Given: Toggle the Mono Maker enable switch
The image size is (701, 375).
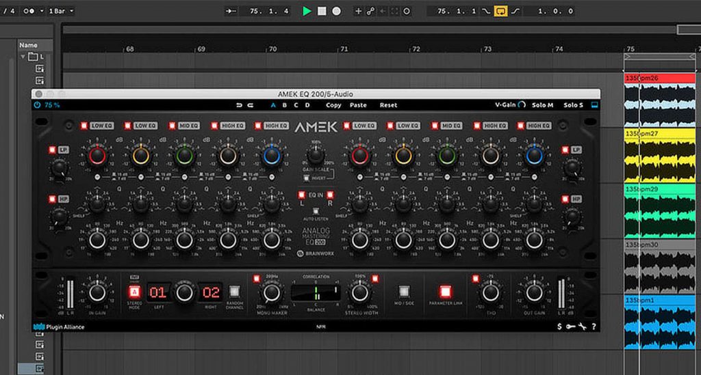Looking at the screenshot, I should [x=257, y=279].
